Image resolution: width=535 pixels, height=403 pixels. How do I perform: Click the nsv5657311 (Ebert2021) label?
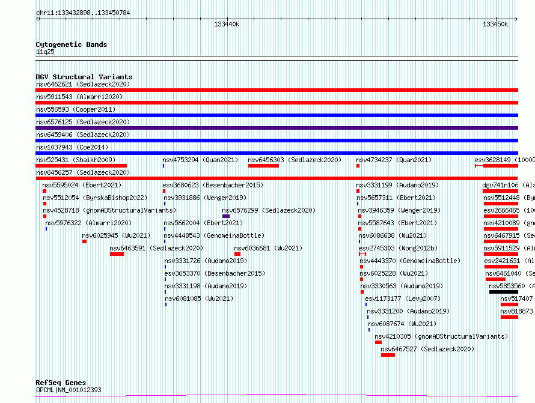pyautogui.click(x=397, y=198)
